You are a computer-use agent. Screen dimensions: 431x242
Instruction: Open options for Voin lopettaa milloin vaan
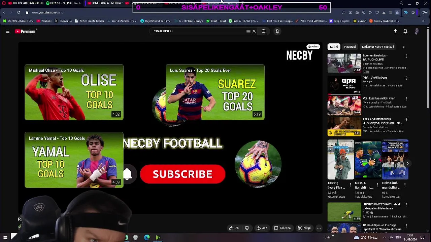pyautogui.click(x=406, y=99)
